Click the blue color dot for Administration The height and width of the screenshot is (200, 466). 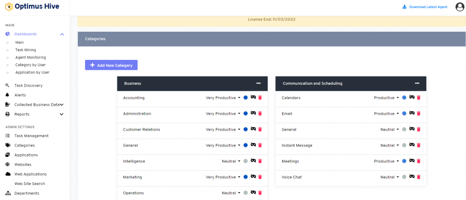[x=245, y=113]
